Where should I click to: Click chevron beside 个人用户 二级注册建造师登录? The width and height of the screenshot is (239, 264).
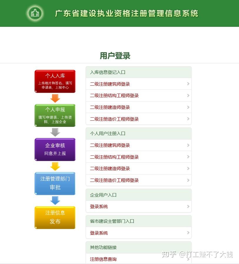[x=188, y=169]
